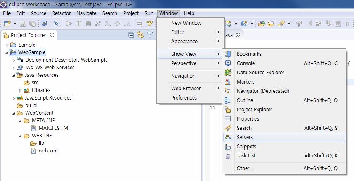Close the Project Explorer tab
Image resolution: width=354 pixels, height=181 pixels.
pos(52,35)
